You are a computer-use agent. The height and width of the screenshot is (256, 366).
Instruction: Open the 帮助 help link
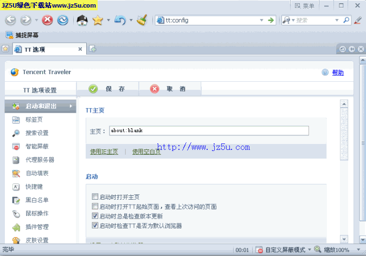(338, 73)
